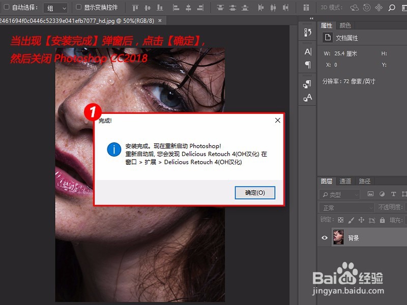Click the distribute left edges icon
The width and height of the screenshot is (407, 305).
pos(261,8)
